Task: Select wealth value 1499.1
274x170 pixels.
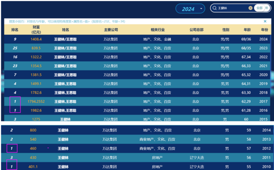Action: pyautogui.click(x=36, y=84)
